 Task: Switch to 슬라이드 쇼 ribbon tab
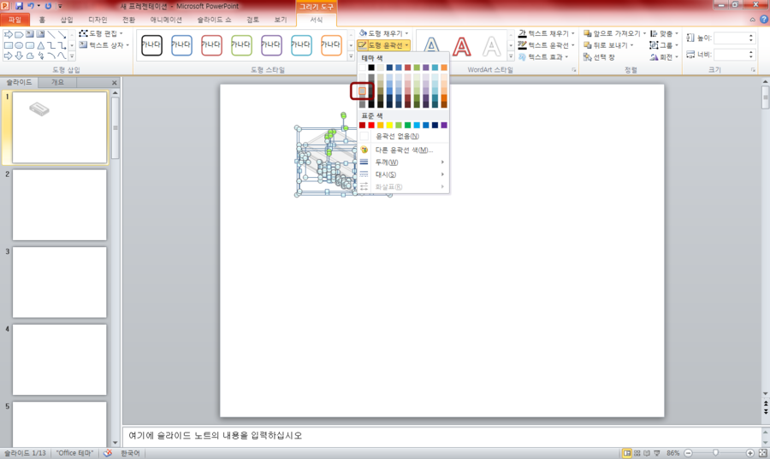pos(214,20)
